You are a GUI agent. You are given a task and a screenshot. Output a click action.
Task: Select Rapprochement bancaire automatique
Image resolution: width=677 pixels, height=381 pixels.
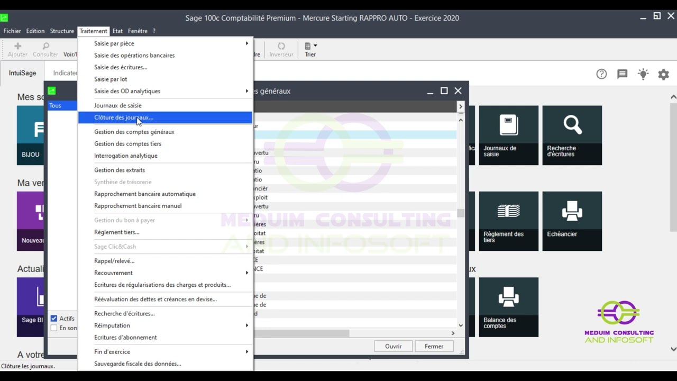[165, 194]
